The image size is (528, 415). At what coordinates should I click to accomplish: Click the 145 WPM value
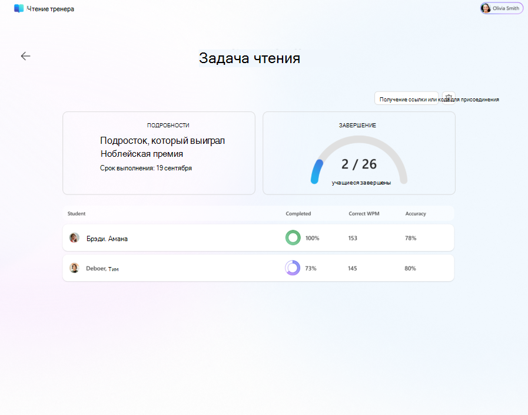(352, 268)
